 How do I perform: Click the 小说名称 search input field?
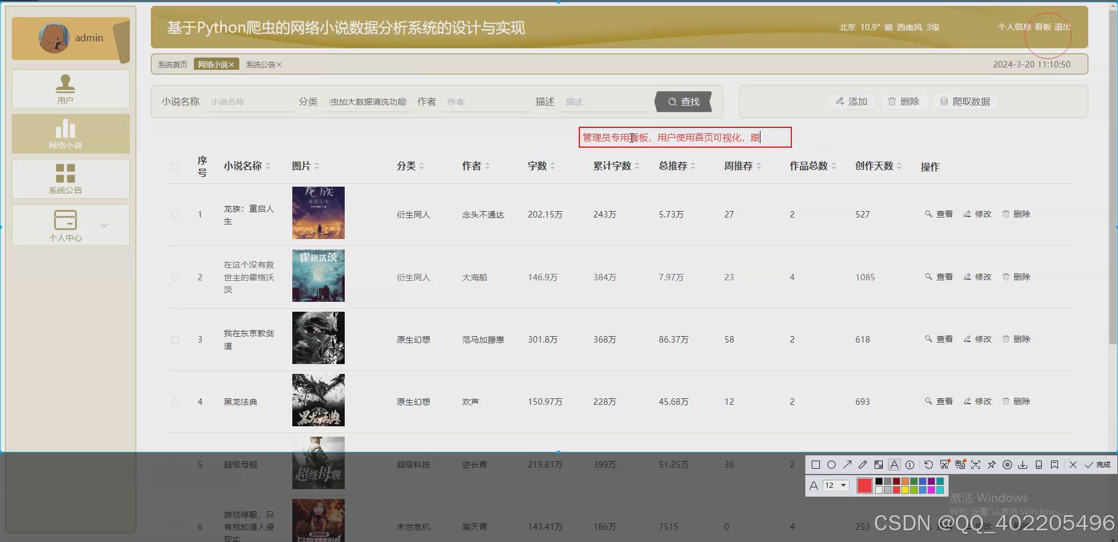click(x=249, y=101)
